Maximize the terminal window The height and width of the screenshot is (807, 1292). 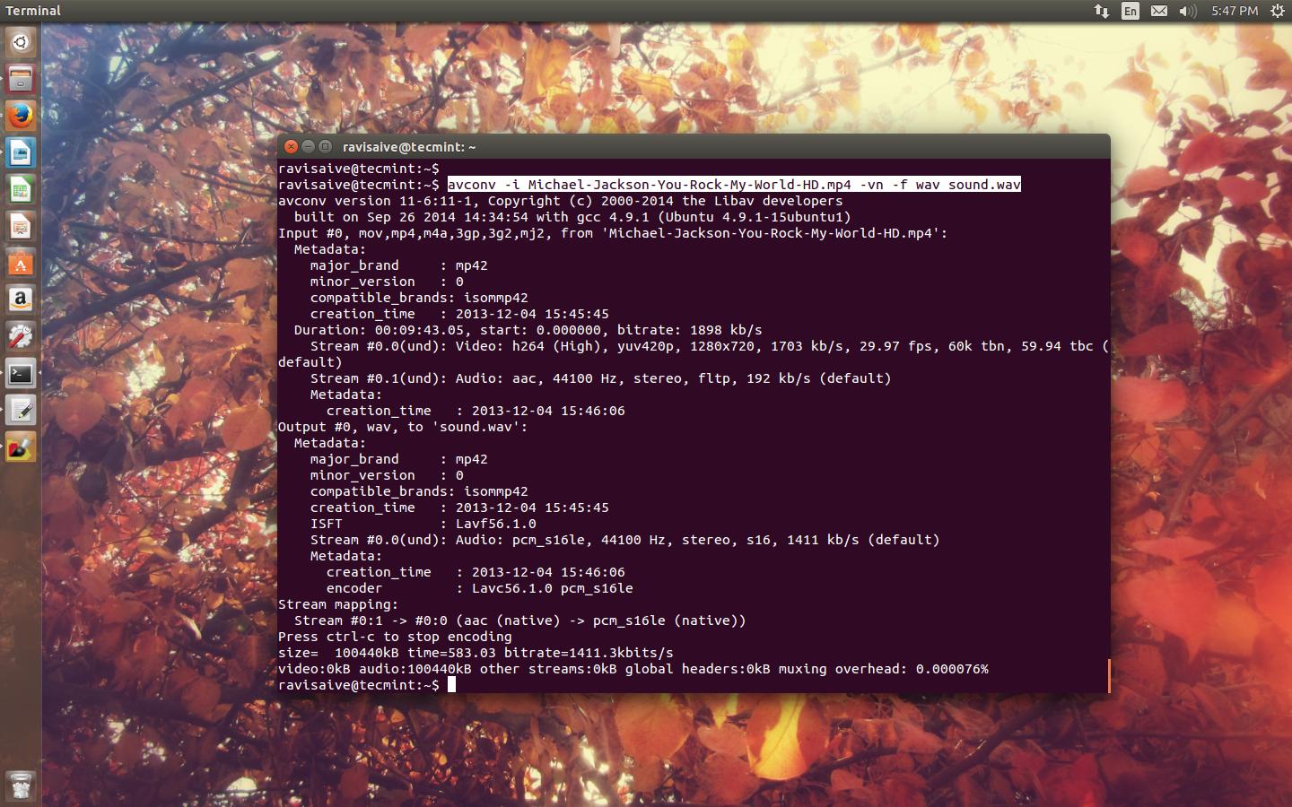pos(325,146)
